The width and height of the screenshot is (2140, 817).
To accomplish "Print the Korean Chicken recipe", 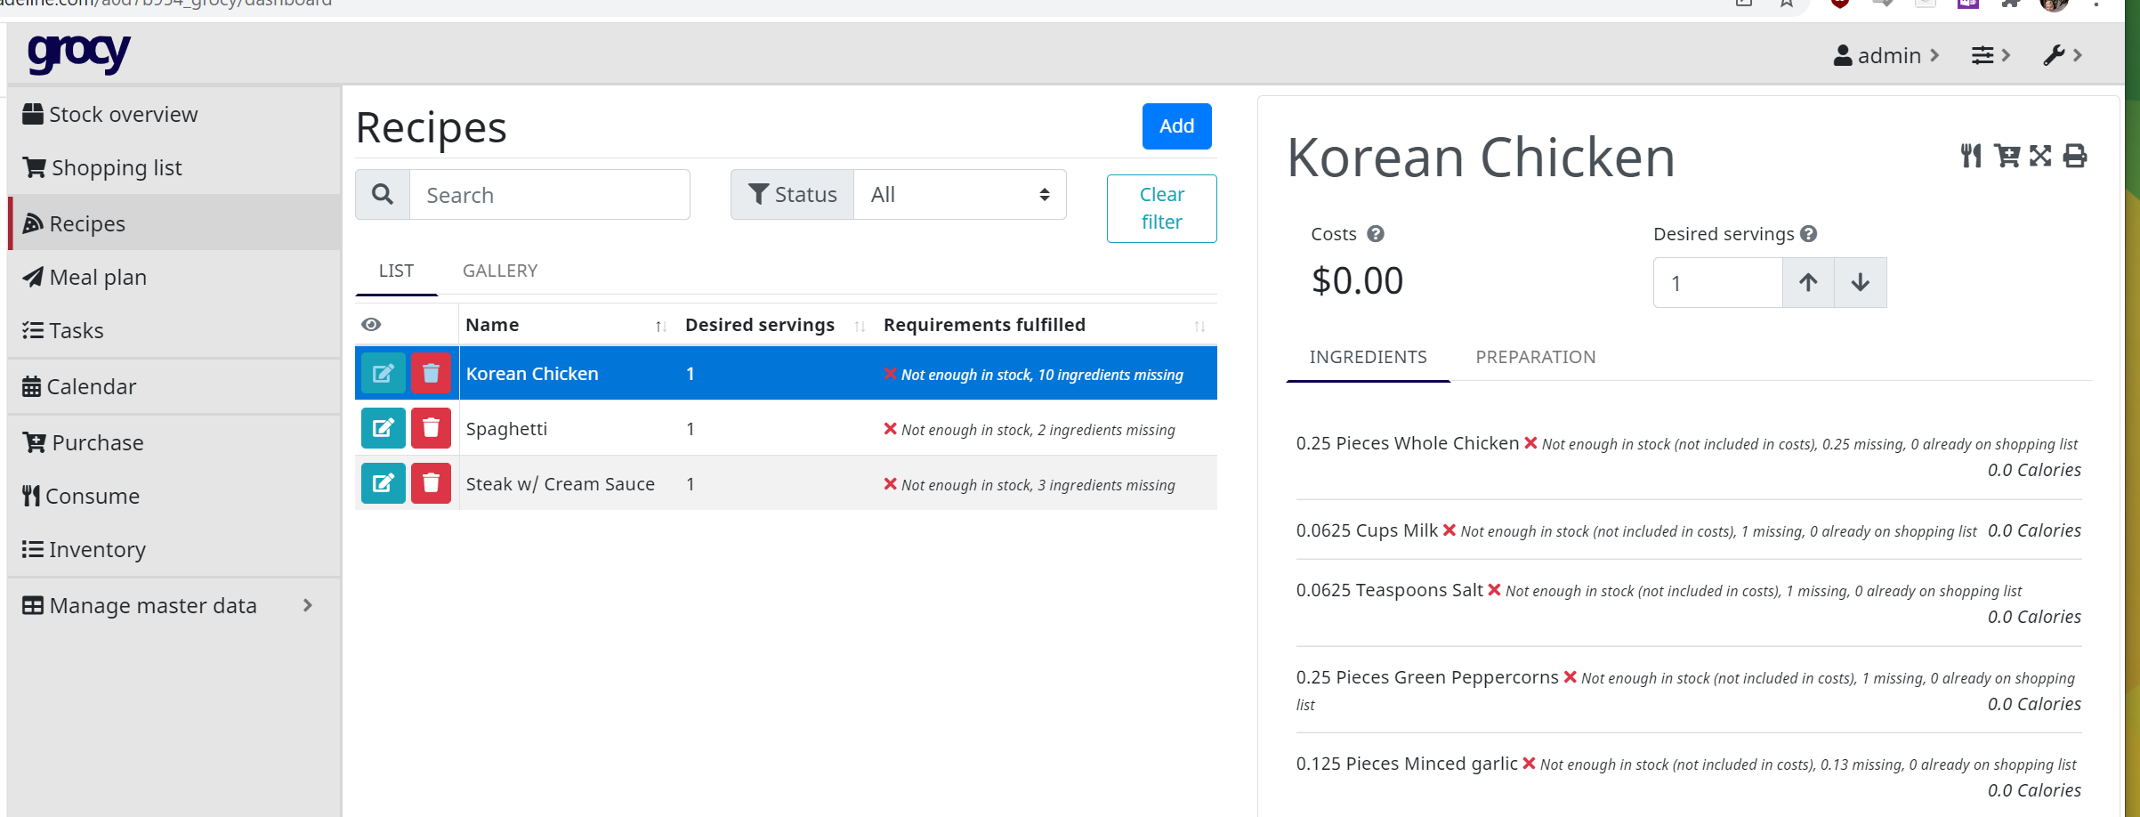I will pyautogui.click(x=2076, y=156).
